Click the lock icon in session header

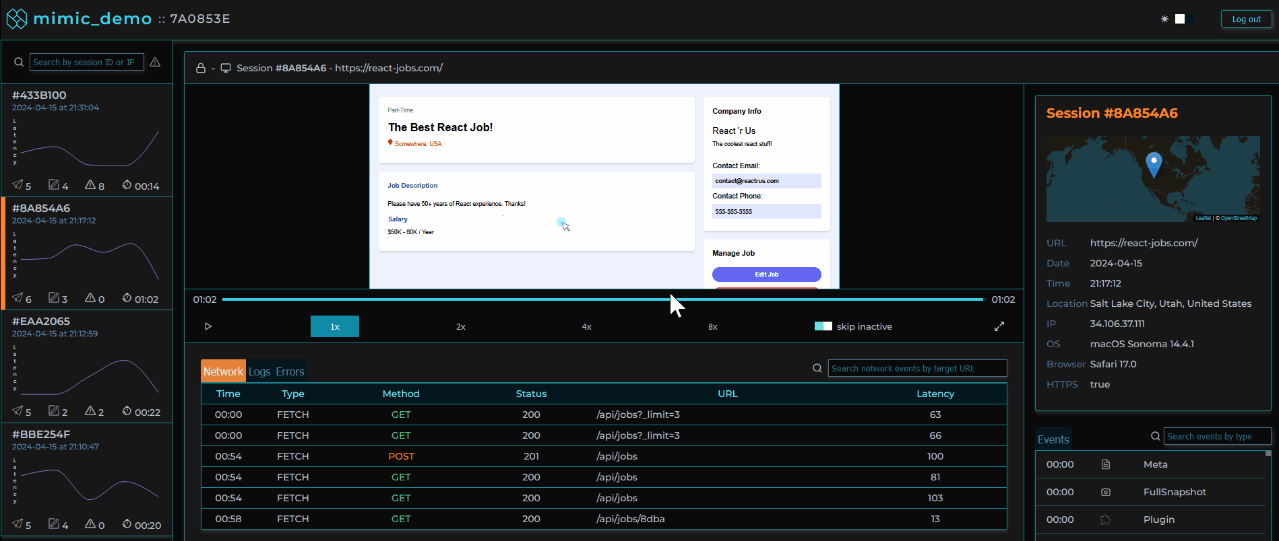(201, 68)
